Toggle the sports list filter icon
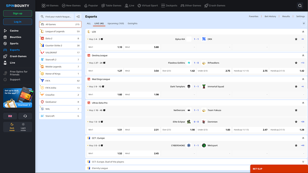308x173 pixels. pos(78,17)
